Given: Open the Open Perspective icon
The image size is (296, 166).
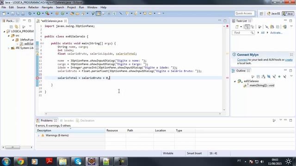Looking at the screenshot, I should point(261,13).
